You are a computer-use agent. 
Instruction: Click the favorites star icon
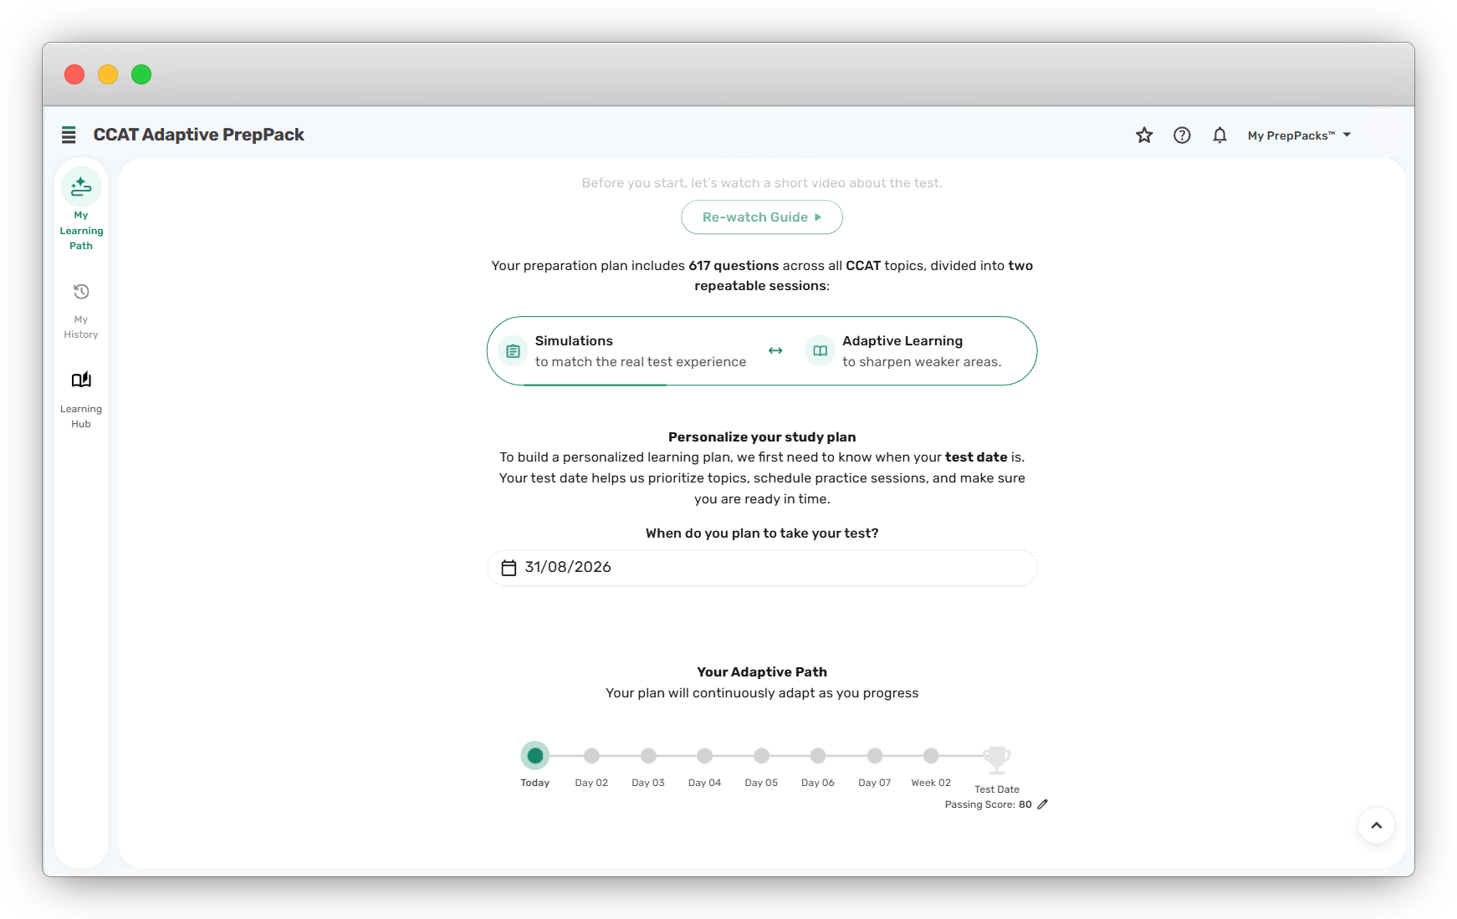pyautogui.click(x=1144, y=135)
